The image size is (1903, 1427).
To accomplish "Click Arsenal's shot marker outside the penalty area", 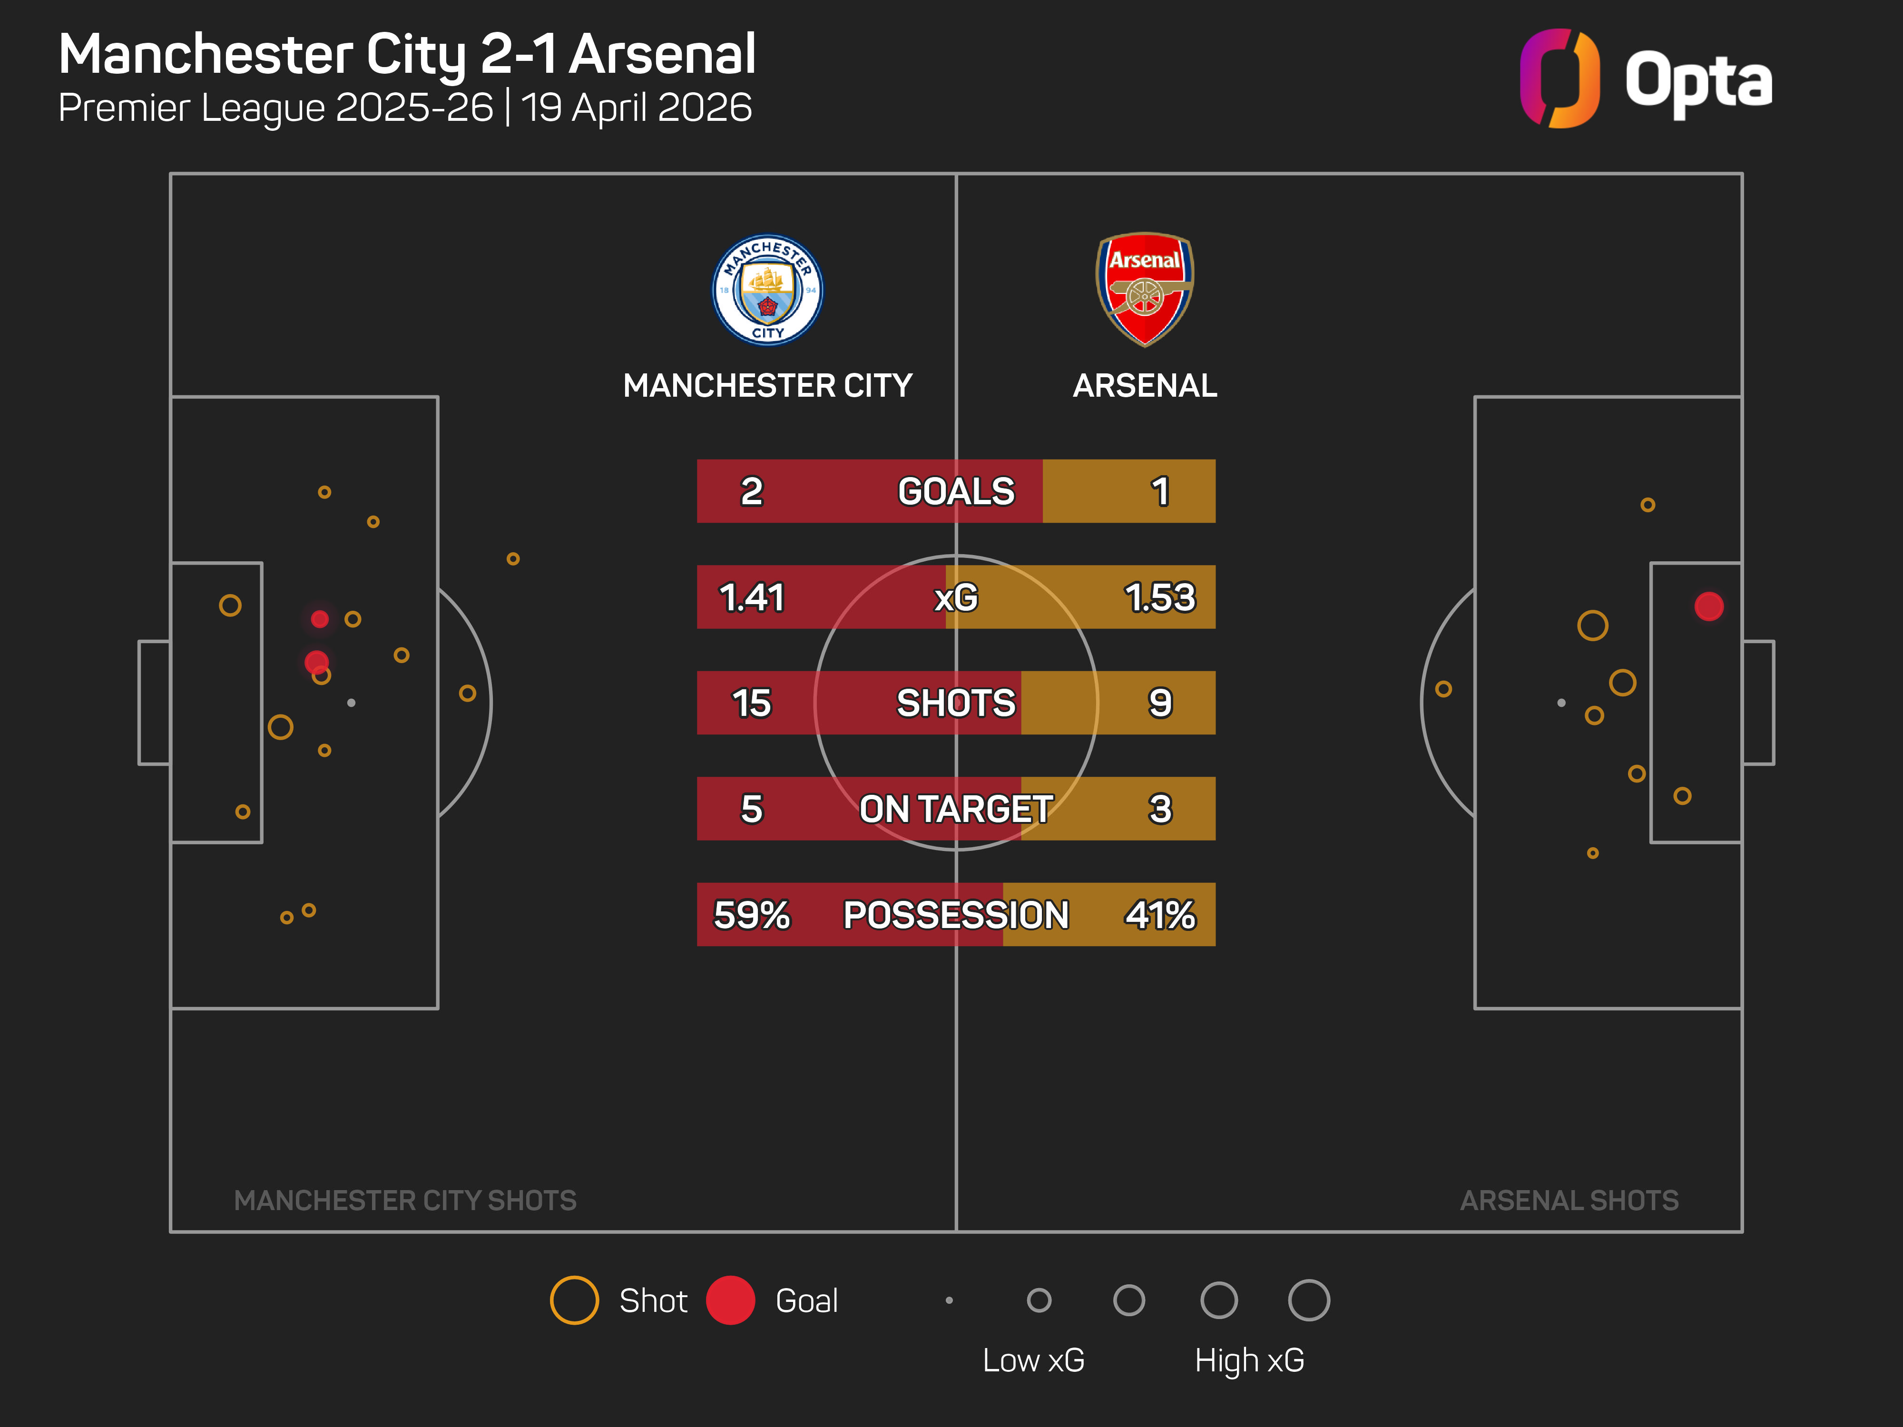I will point(1443,689).
